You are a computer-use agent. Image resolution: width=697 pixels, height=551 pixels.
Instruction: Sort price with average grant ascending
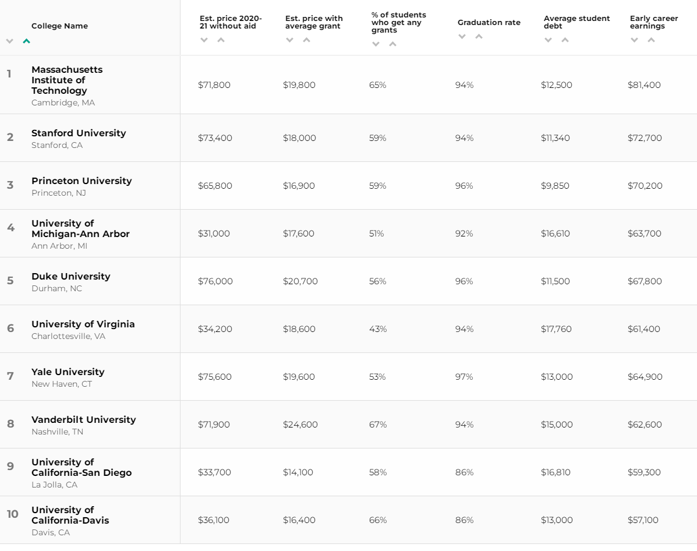(306, 40)
